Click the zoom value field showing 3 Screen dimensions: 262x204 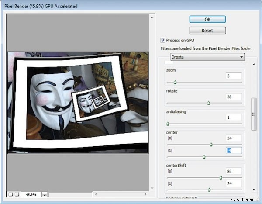coord(234,75)
